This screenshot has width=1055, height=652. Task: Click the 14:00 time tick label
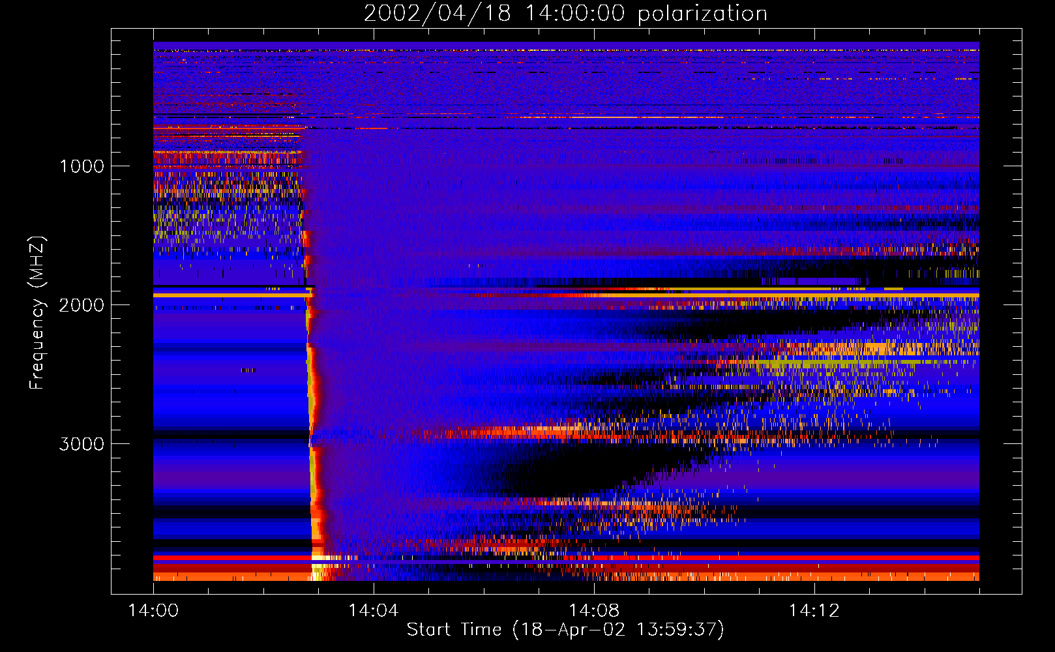point(153,610)
